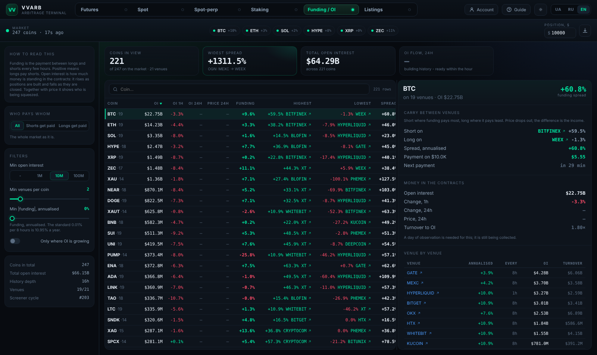Open BITFINEX external link arrow in BTC row

tap(310, 114)
